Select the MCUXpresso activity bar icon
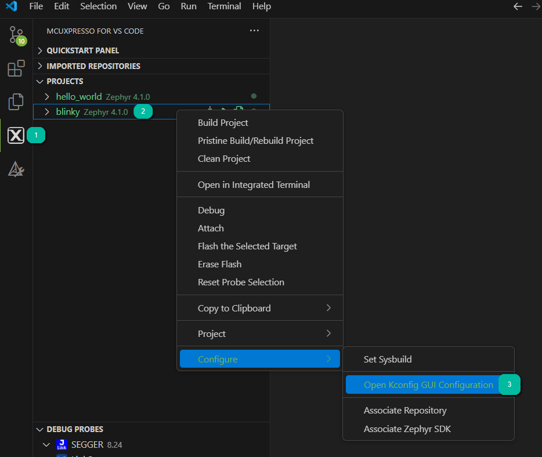542x457 pixels. 16,136
